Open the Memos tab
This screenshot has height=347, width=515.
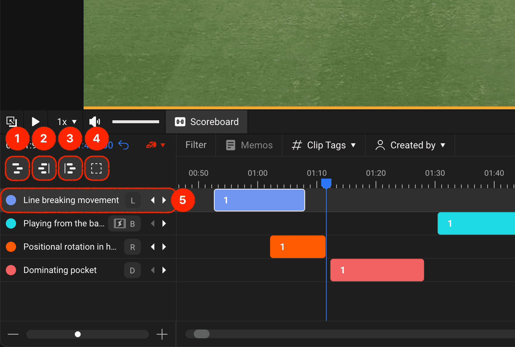(249, 145)
